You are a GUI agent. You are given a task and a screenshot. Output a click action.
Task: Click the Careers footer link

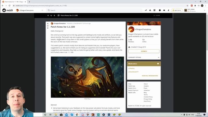(x=146, y=86)
